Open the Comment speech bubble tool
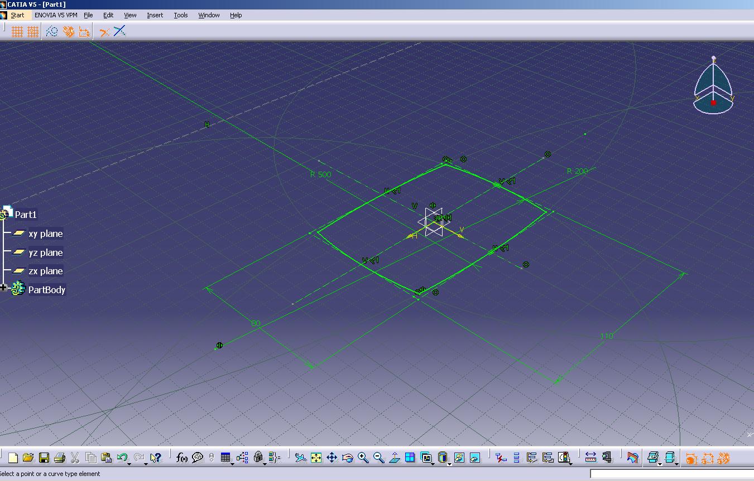 pyautogui.click(x=197, y=458)
